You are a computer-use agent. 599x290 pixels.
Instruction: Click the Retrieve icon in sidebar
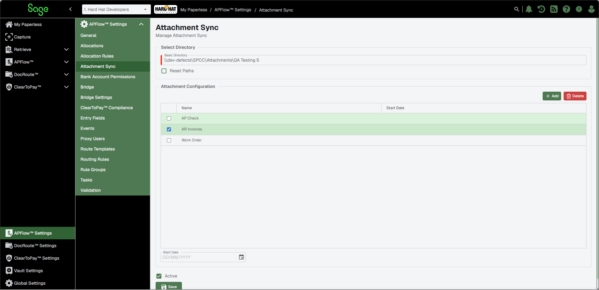(x=9, y=49)
